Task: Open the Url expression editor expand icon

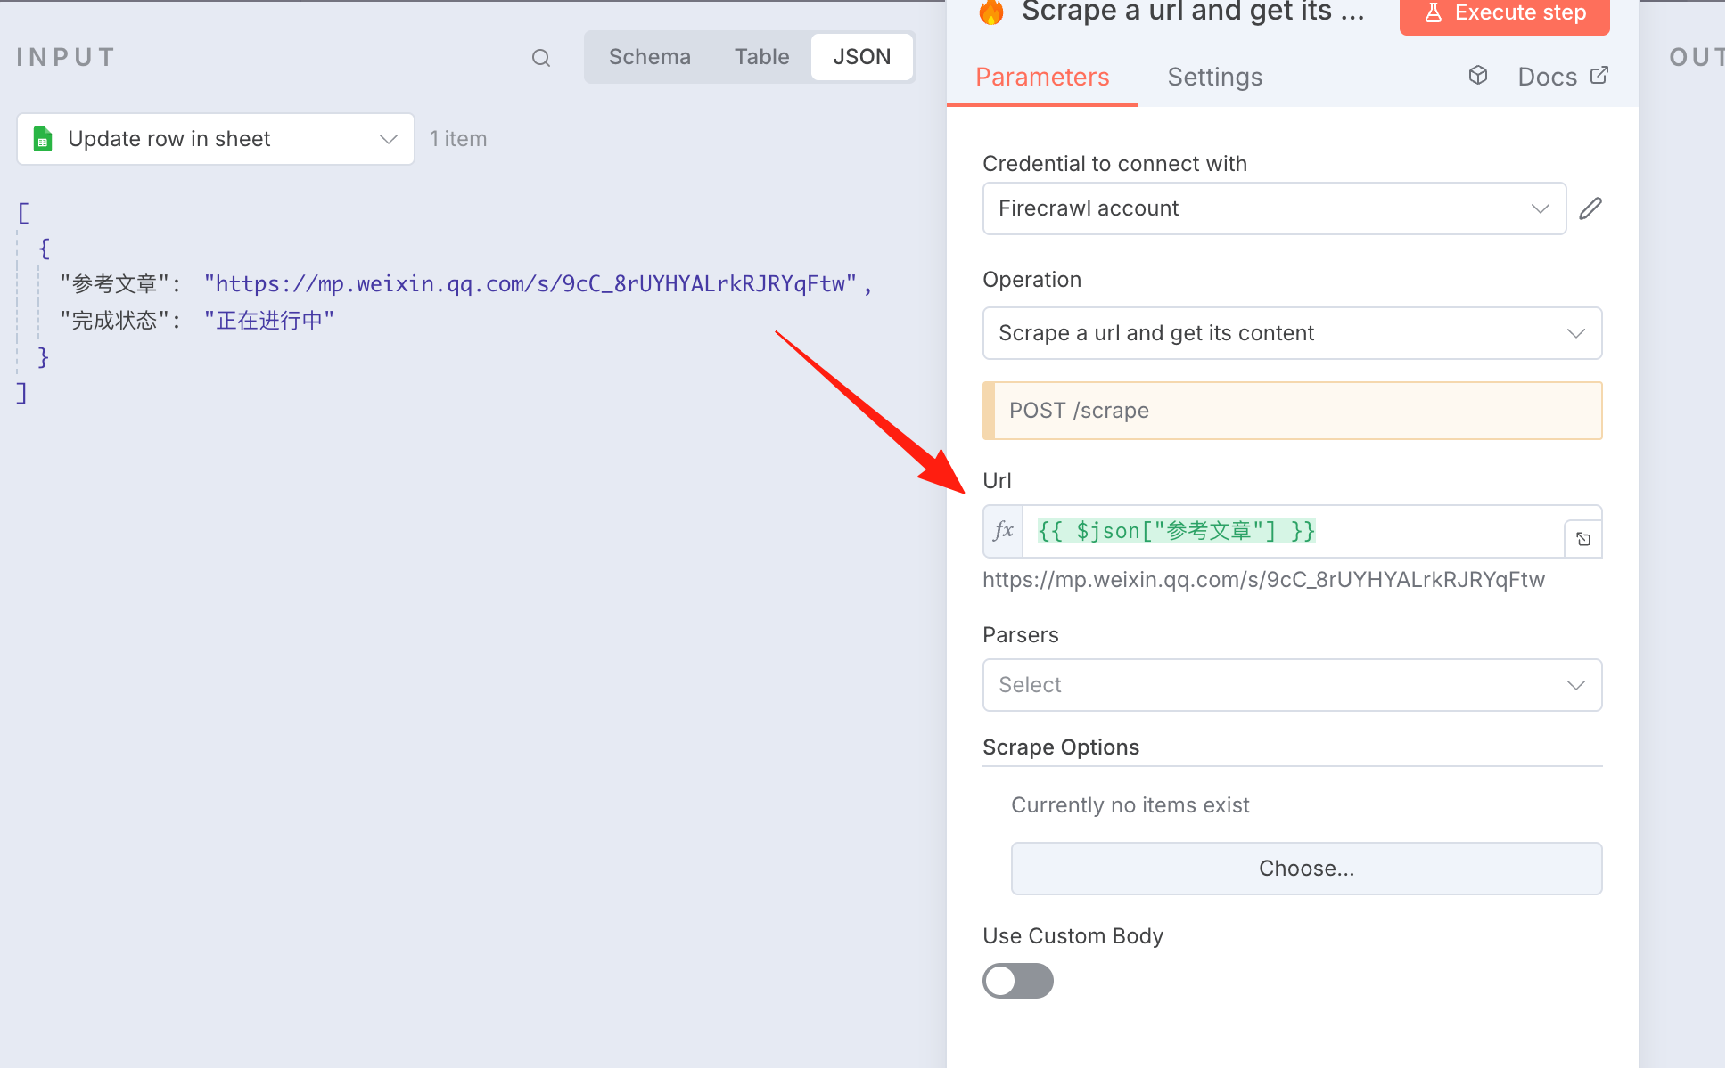Action: 1583,539
